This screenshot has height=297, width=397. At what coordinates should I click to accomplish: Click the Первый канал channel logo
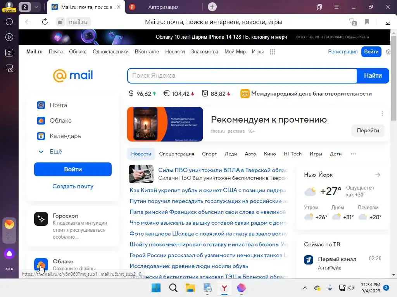click(308, 259)
